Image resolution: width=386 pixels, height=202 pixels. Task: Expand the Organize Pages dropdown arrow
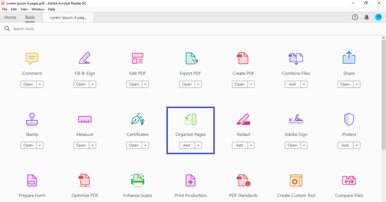[198, 145]
